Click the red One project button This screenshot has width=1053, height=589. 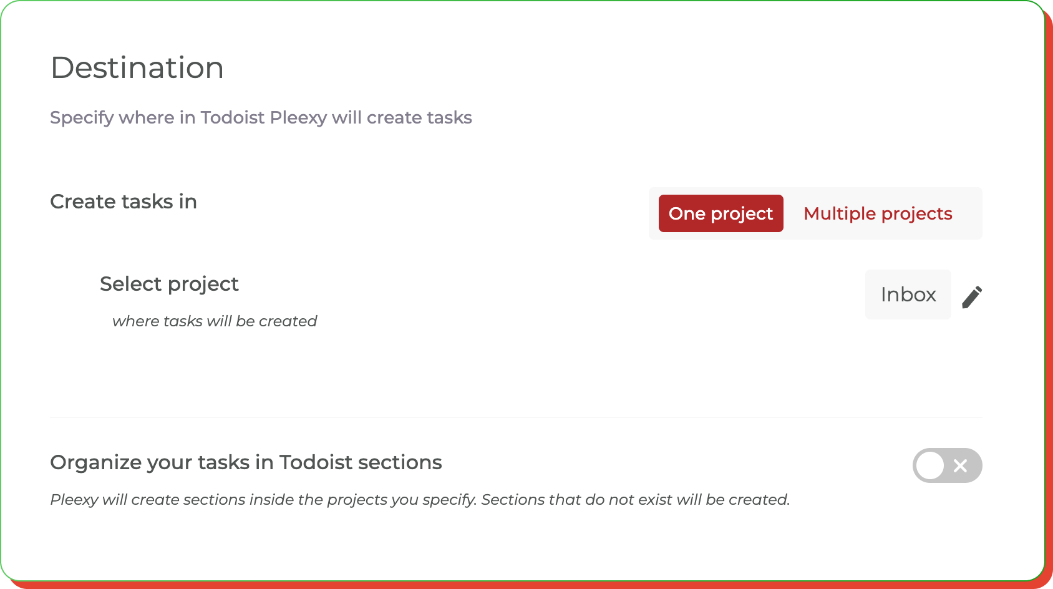(x=721, y=213)
